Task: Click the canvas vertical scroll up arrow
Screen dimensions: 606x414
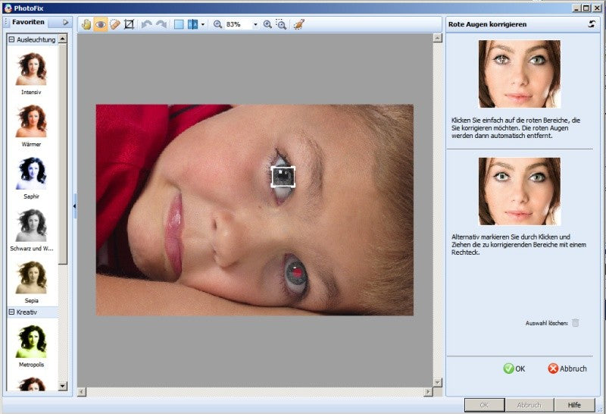Action: pos(437,37)
